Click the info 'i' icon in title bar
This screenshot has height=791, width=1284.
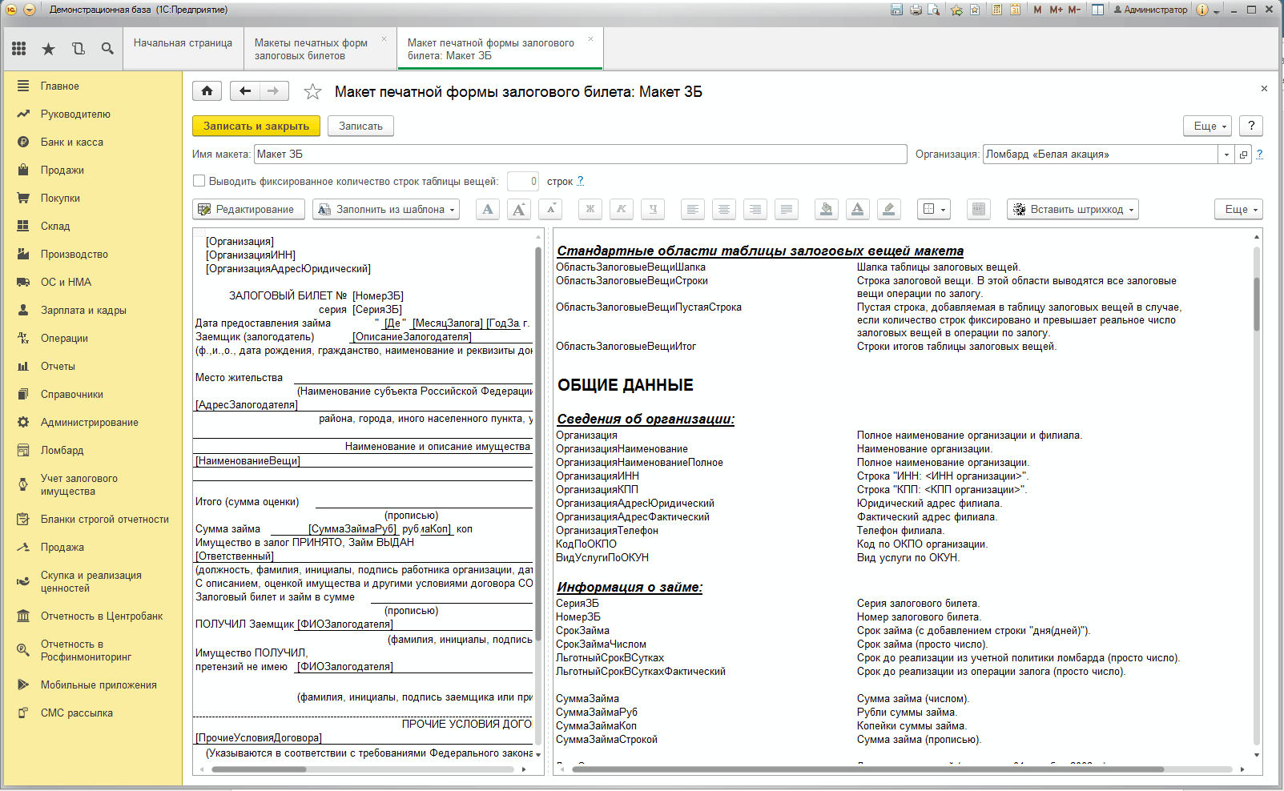(x=1201, y=10)
